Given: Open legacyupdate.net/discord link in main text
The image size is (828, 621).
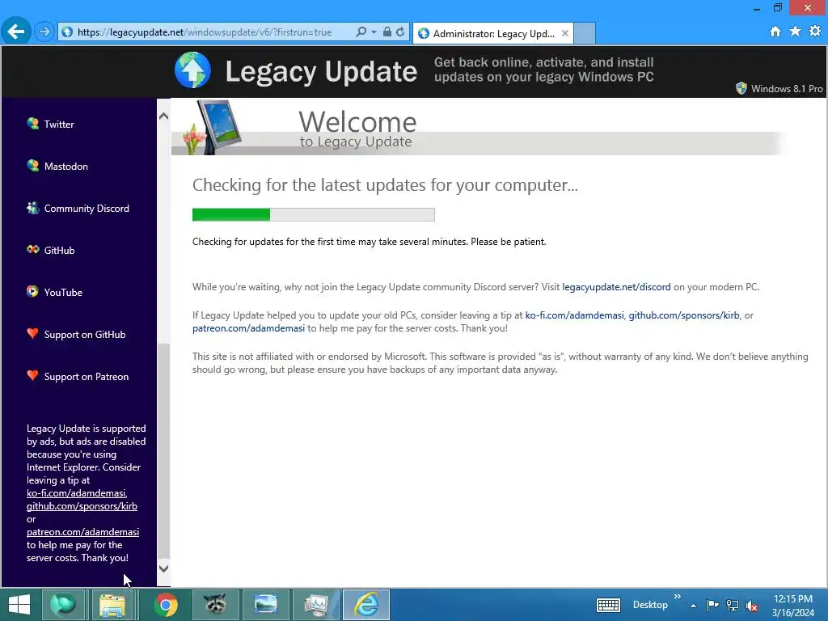Looking at the screenshot, I should [616, 287].
